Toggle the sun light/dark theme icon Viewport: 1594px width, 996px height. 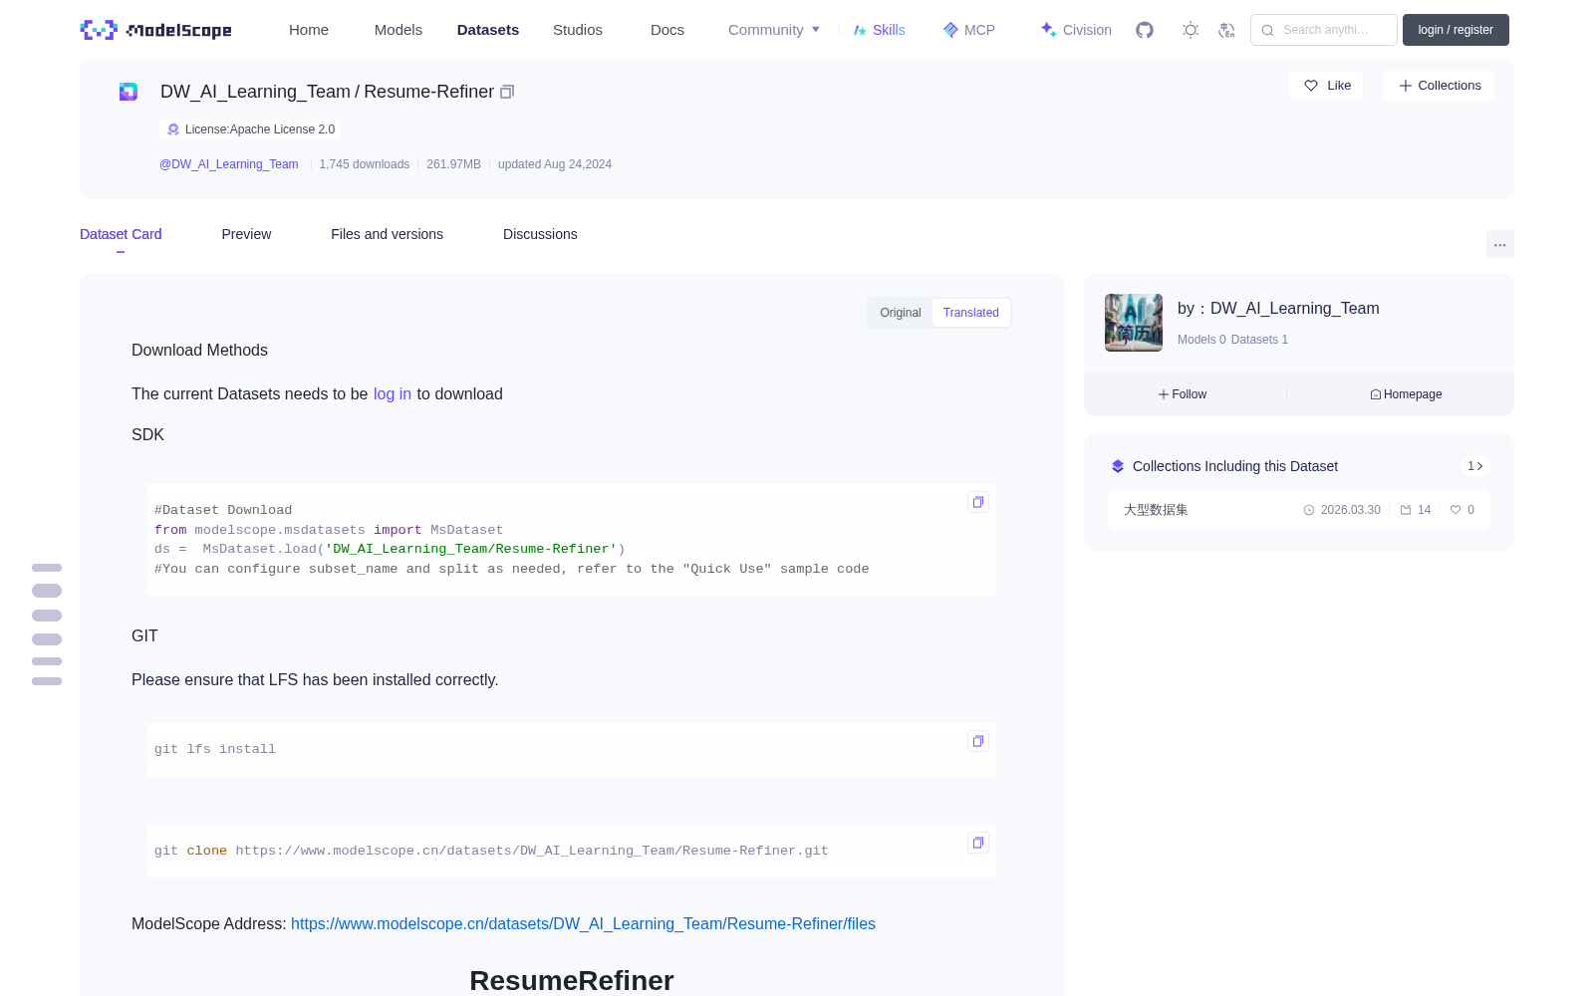pos(1191,30)
